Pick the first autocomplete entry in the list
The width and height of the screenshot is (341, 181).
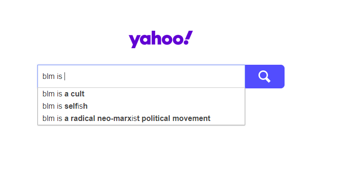pos(141,94)
